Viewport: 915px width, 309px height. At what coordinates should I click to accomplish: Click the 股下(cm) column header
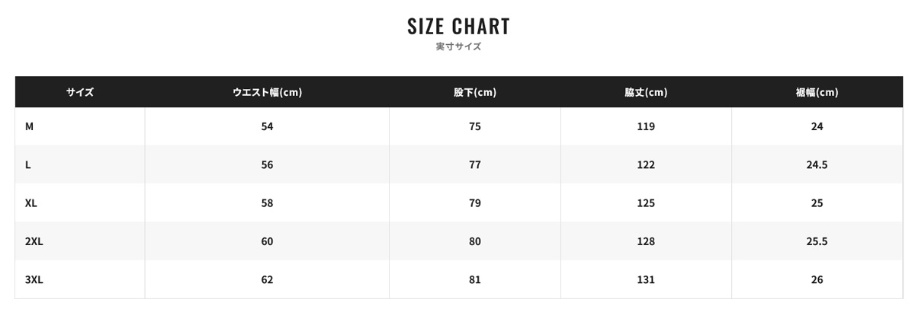pyautogui.click(x=474, y=92)
